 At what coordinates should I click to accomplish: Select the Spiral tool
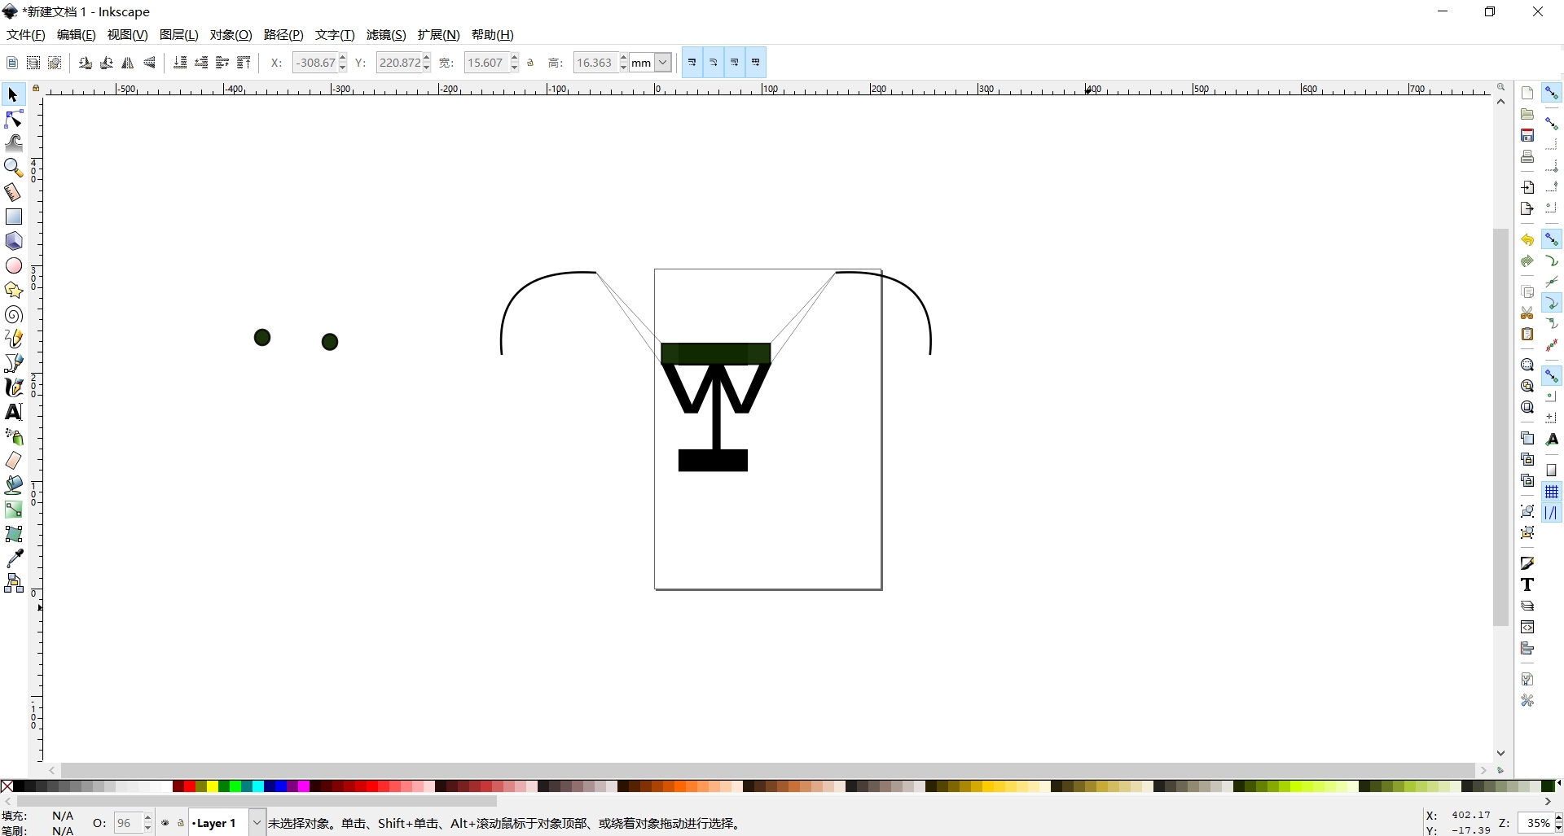(x=13, y=314)
